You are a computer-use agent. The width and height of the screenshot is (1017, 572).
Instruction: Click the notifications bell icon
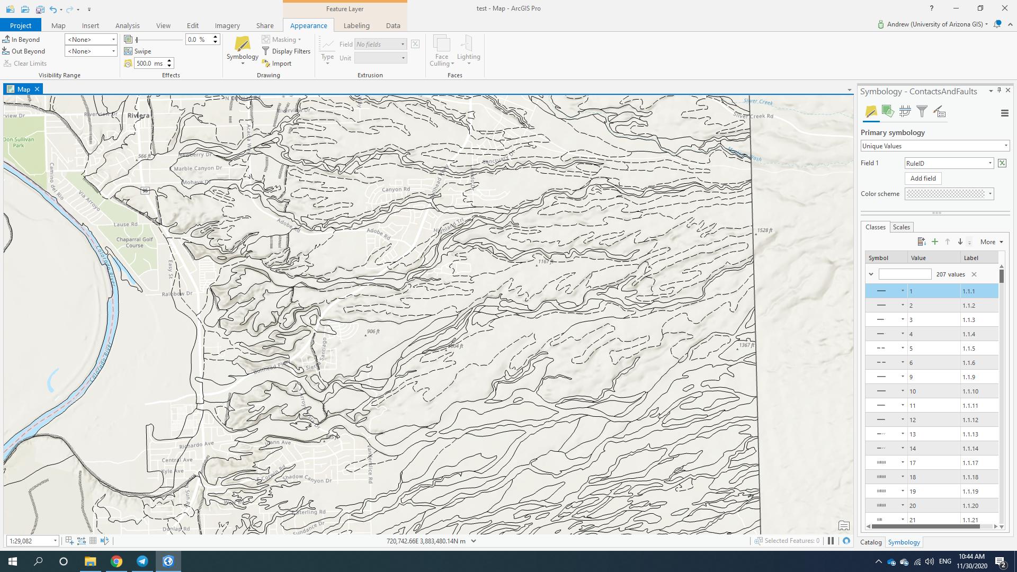click(x=998, y=24)
